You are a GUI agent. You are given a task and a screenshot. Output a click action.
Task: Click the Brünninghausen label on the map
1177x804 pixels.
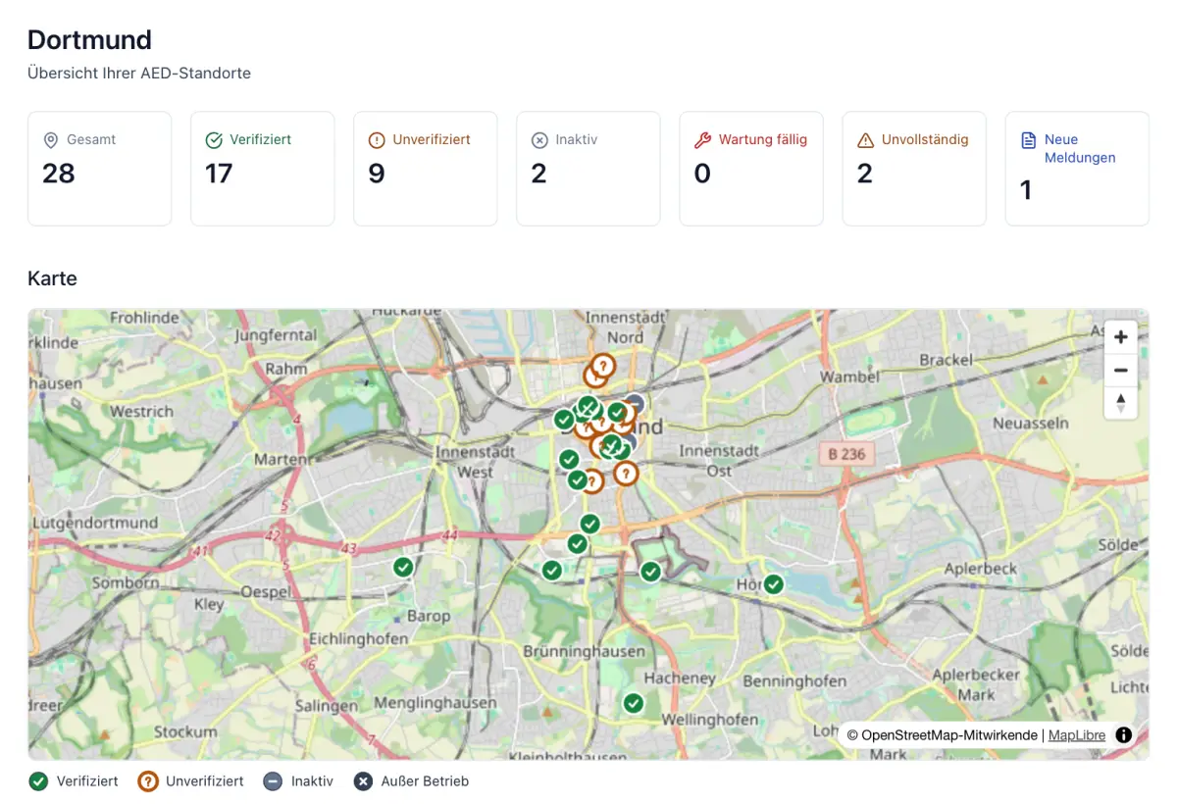point(585,651)
